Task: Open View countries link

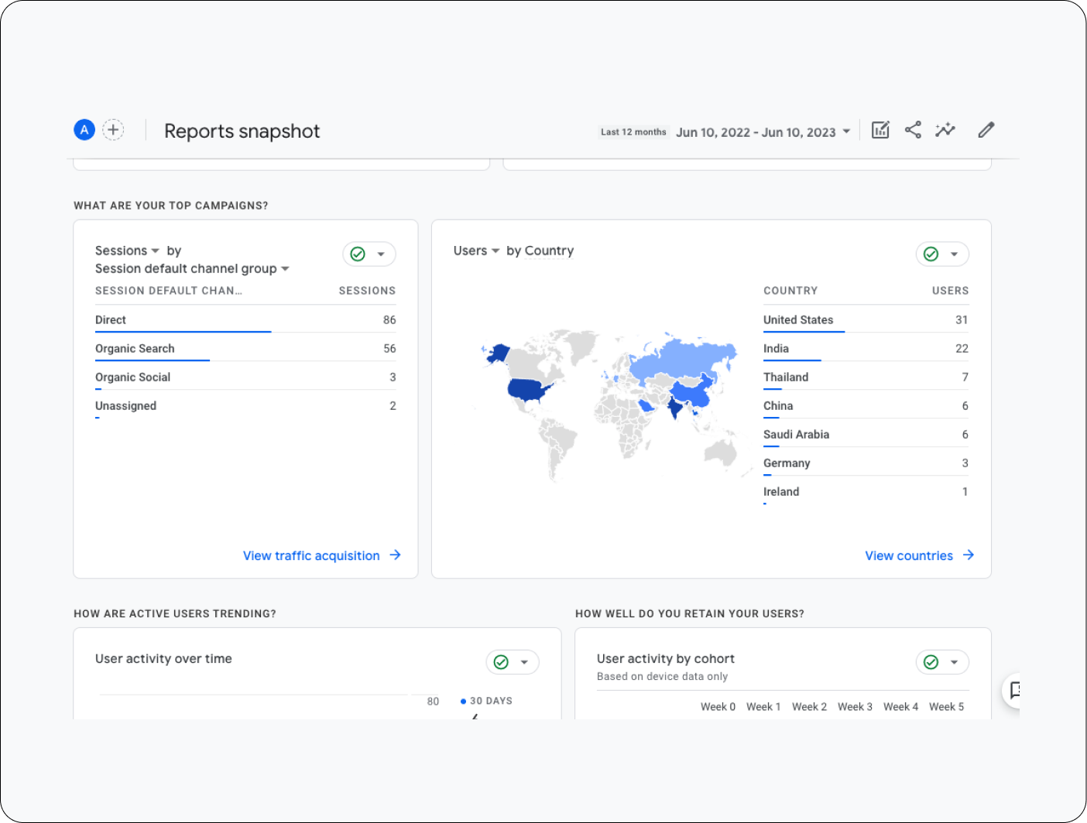Action: click(909, 555)
